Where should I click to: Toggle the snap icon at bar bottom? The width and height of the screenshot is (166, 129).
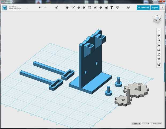(159, 65)
